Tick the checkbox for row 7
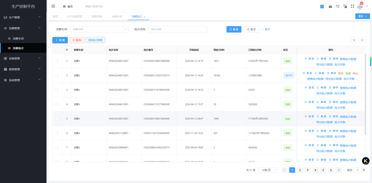The height and width of the screenshot is (183, 372). click(x=57, y=147)
